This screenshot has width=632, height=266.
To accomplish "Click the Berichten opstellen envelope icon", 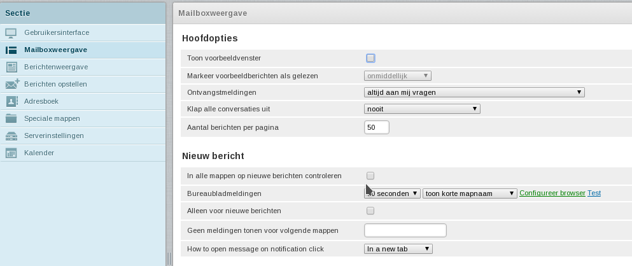I will 12,84.
